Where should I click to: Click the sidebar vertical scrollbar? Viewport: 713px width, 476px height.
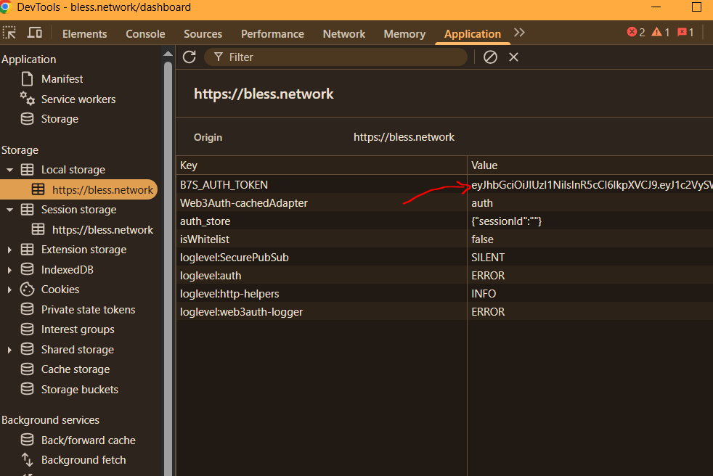point(168,268)
